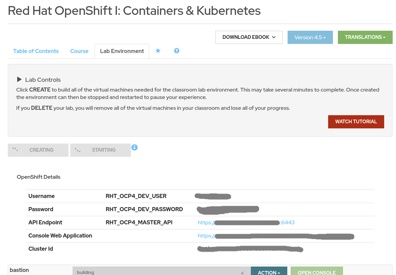Click the info icon beside STARTING button
396x275 pixels.
(x=134, y=147)
